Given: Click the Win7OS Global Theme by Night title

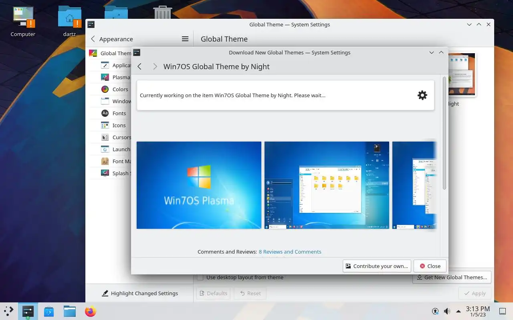Looking at the screenshot, I should click(x=216, y=66).
